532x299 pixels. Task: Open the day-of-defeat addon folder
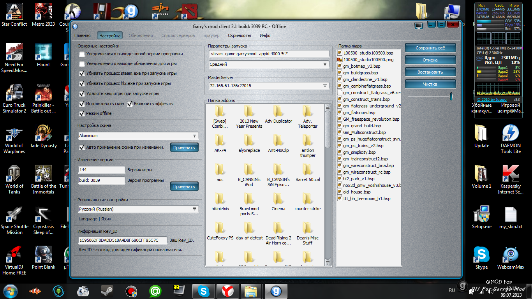click(249, 231)
